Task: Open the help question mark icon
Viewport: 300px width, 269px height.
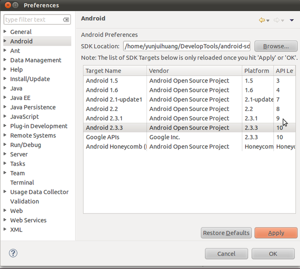Action: point(13,253)
